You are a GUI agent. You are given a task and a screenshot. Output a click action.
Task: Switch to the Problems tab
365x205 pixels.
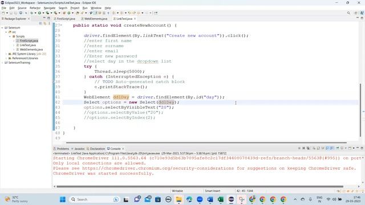[x=61, y=149]
